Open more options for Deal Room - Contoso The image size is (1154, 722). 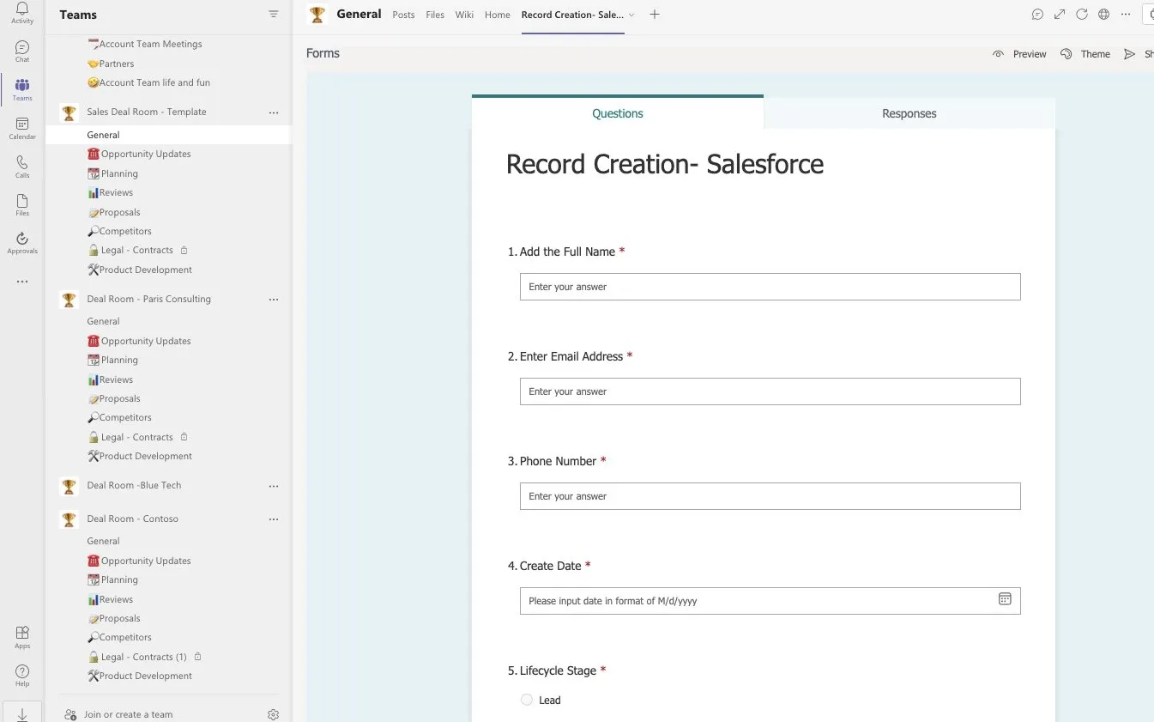(x=274, y=519)
